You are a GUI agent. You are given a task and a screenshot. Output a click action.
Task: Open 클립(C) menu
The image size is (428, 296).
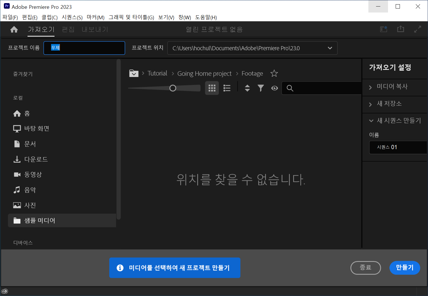pyautogui.click(x=50, y=17)
